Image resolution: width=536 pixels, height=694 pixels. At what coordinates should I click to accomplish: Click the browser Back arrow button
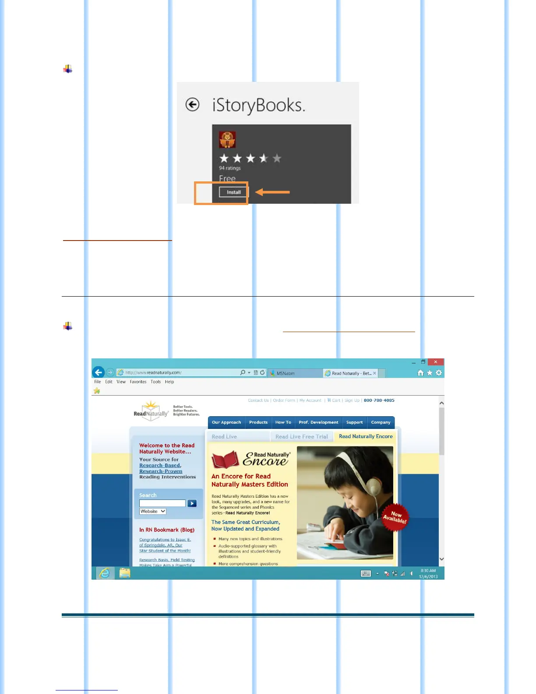(99, 372)
